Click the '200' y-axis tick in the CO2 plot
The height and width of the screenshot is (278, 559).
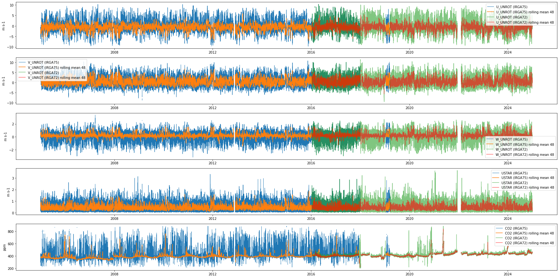[x=11, y=269]
